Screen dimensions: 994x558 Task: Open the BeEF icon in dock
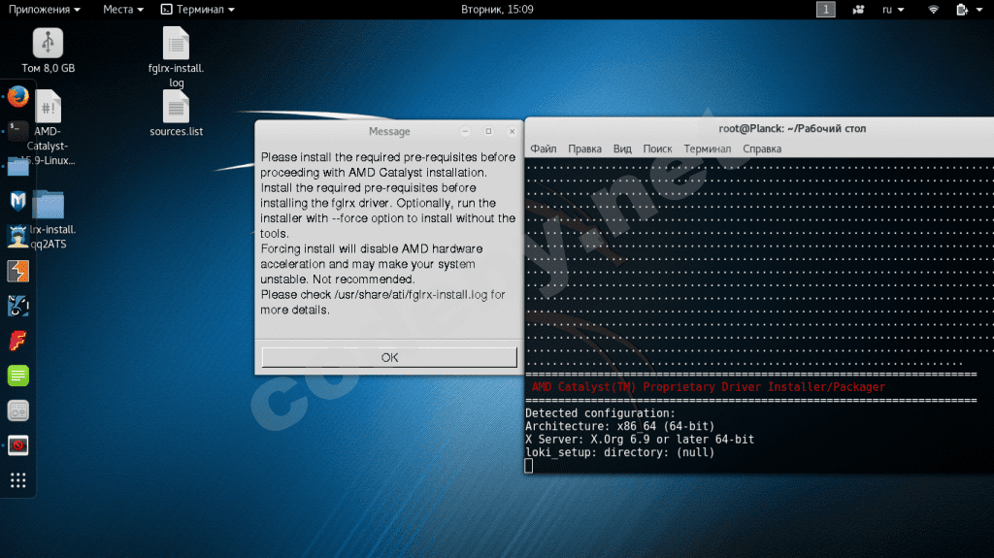[17, 306]
